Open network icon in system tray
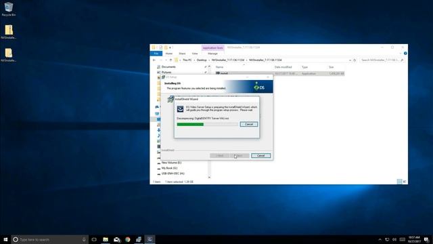The height and width of the screenshot is (244, 433). [x=387, y=239]
